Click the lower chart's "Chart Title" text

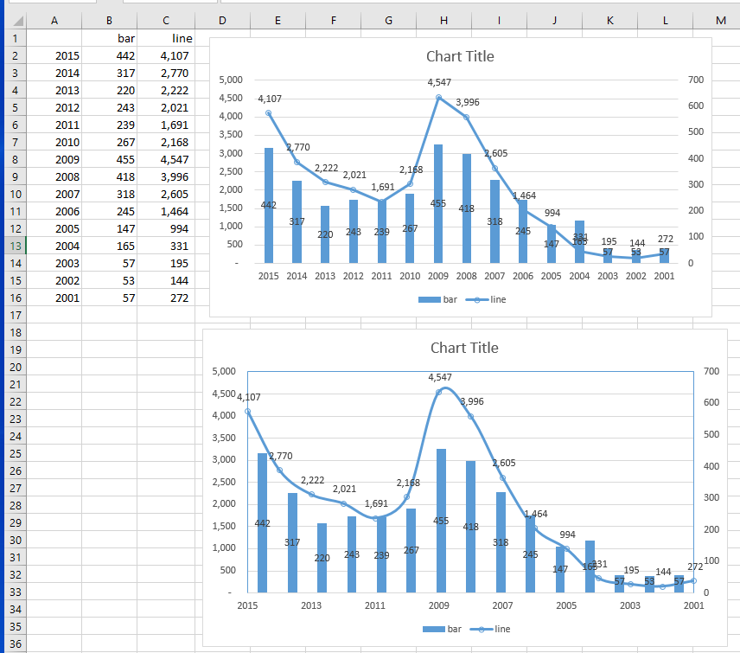click(x=464, y=348)
